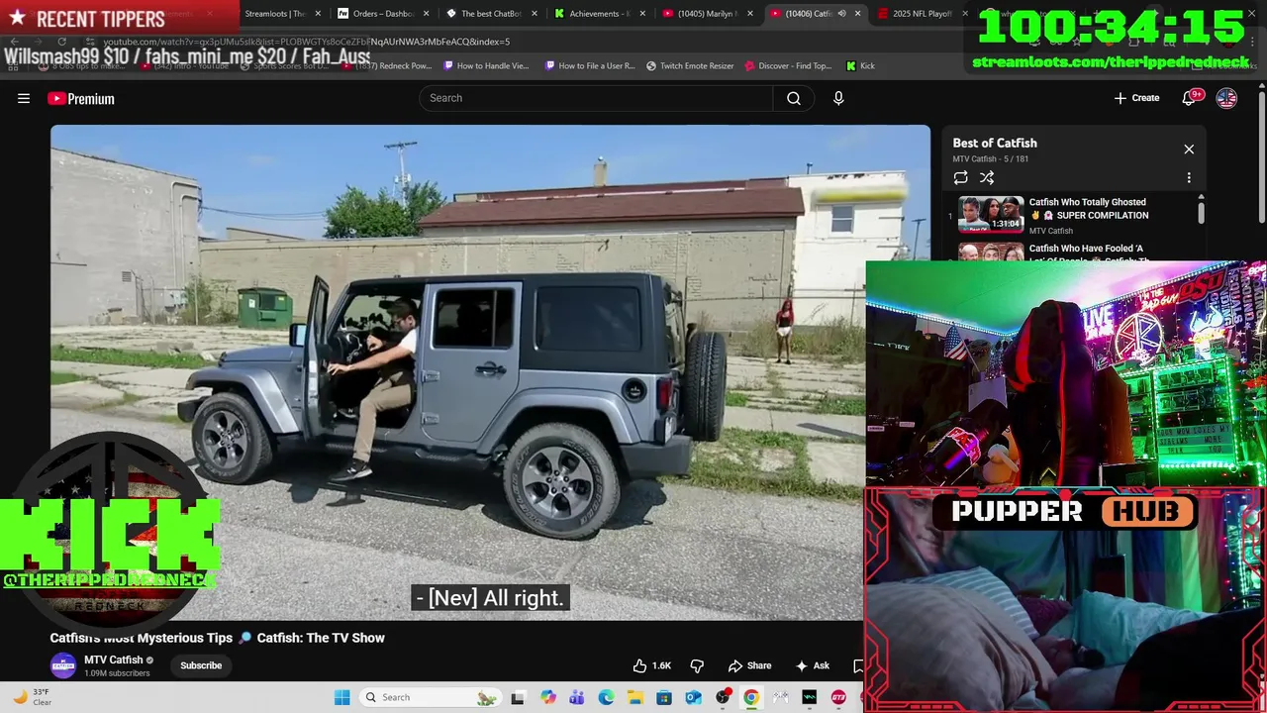Toggle loop playlist
The image size is (1267, 713).
click(960, 177)
